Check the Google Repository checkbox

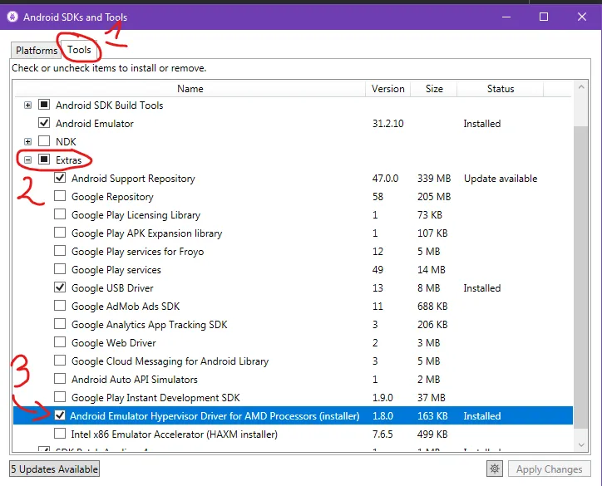(x=60, y=196)
